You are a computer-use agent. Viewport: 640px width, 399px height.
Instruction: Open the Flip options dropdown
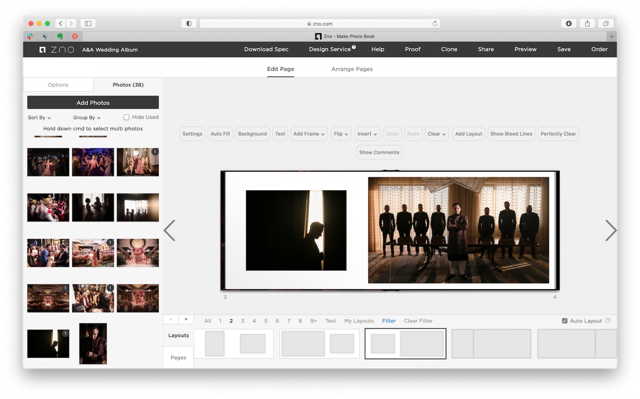click(341, 134)
